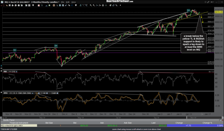Click the red X icon in chart toolbar
This screenshot has height=131, width=224.
point(1,6)
